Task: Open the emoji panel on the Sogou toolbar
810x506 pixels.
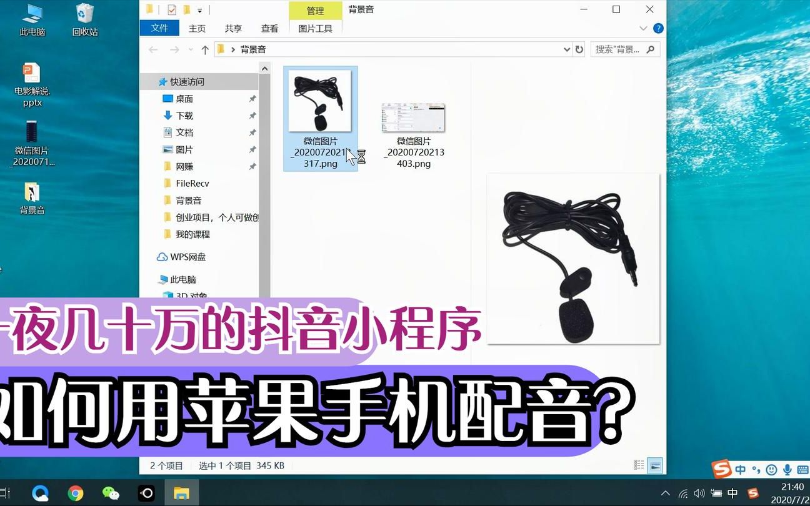Action: pos(771,469)
